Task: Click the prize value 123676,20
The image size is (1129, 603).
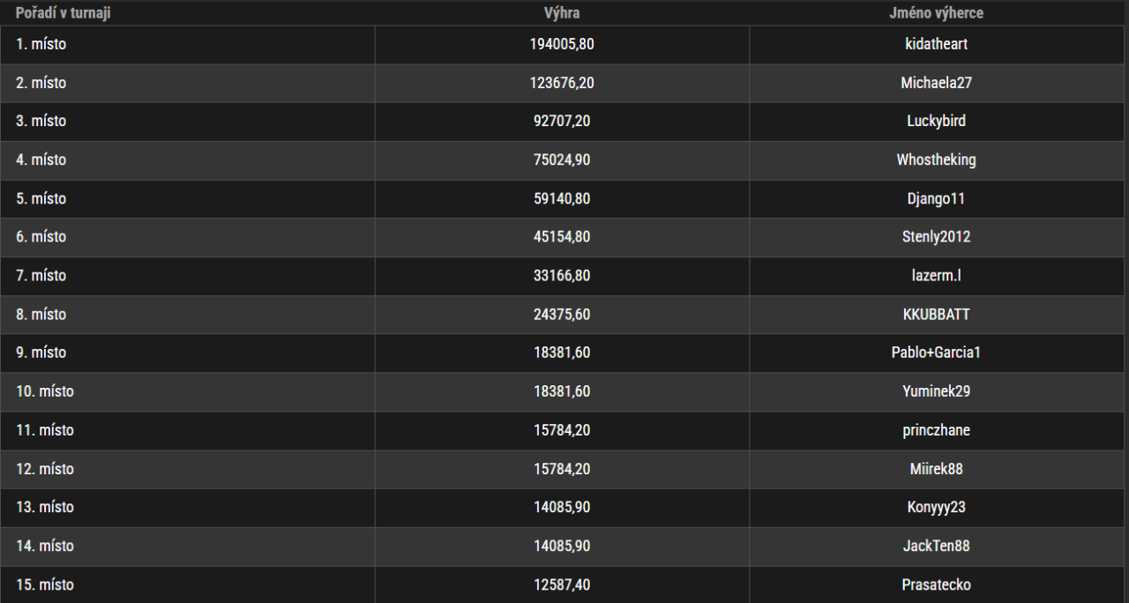Action: [562, 83]
